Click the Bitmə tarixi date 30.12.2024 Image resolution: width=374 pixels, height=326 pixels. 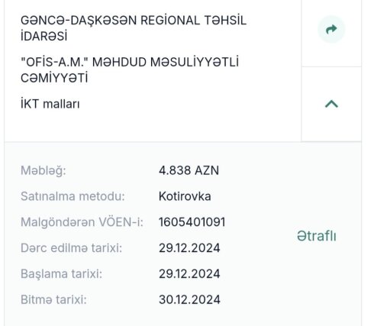[x=189, y=299]
